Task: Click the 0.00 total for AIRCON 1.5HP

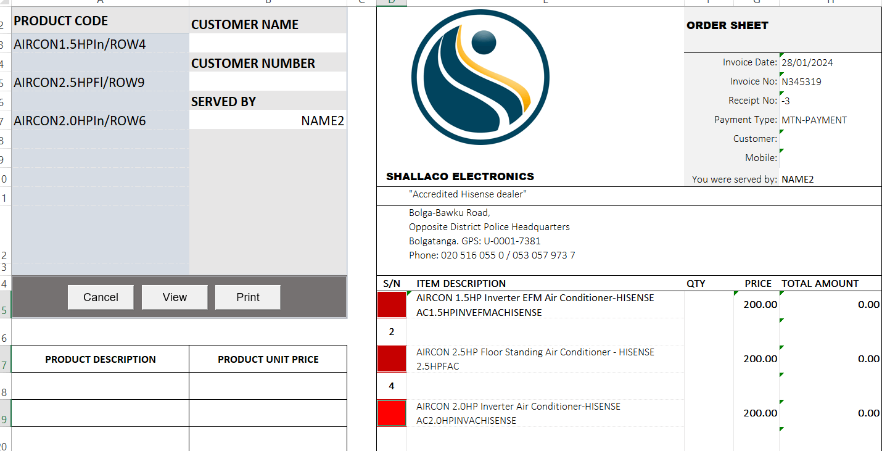Action: point(868,305)
